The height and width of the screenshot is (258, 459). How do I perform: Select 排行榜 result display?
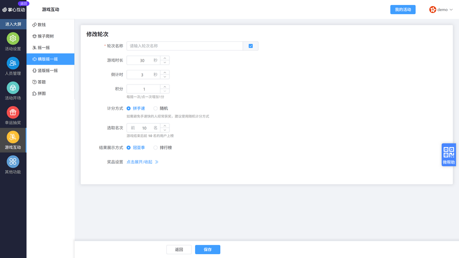(163, 148)
